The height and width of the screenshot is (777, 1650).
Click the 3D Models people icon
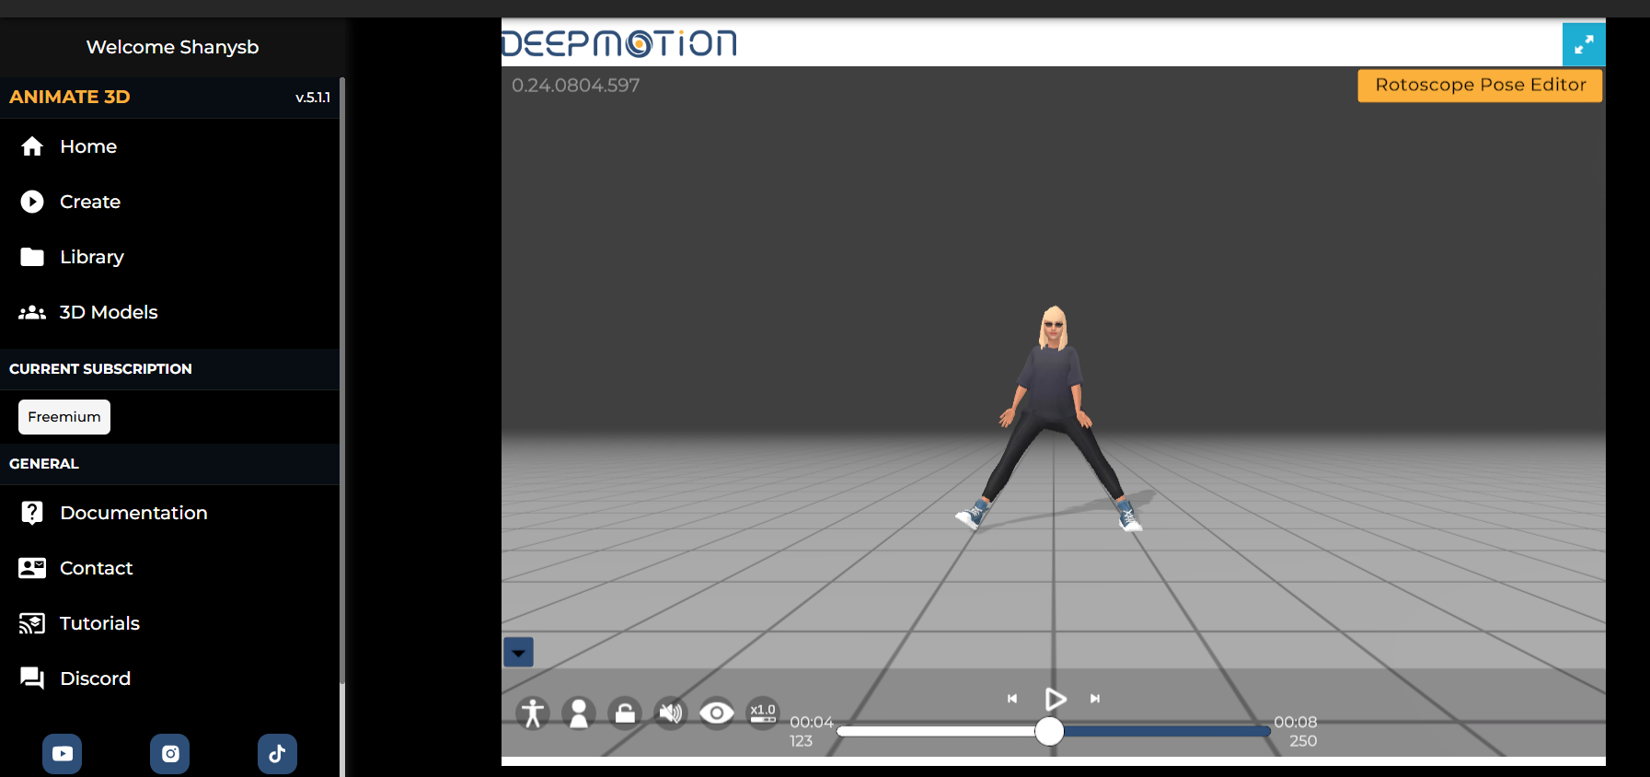[x=32, y=312]
